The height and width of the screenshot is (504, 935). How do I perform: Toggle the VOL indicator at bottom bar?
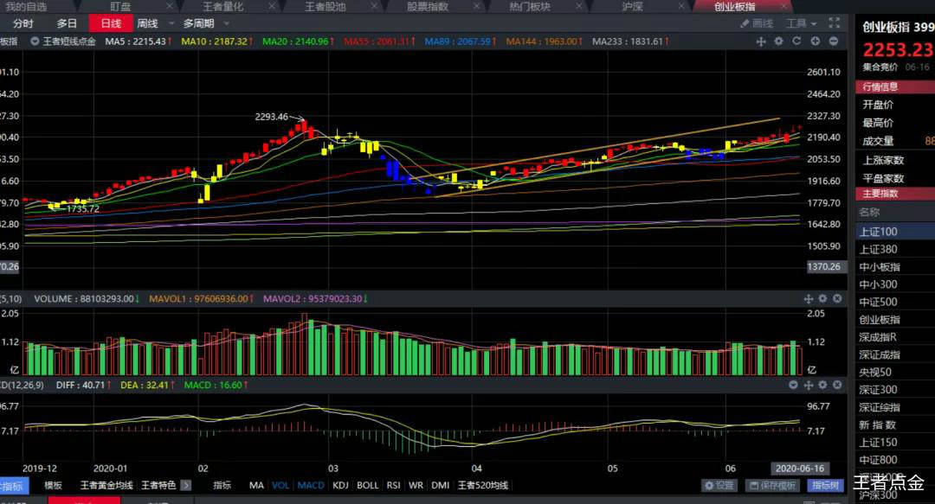coord(280,486)
